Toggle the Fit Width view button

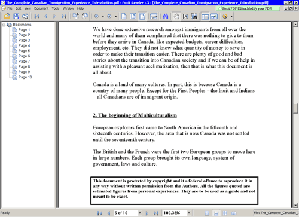click(142, 16)
